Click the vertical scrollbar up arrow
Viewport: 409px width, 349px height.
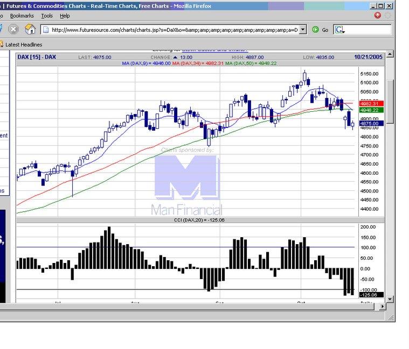[390, 54]
